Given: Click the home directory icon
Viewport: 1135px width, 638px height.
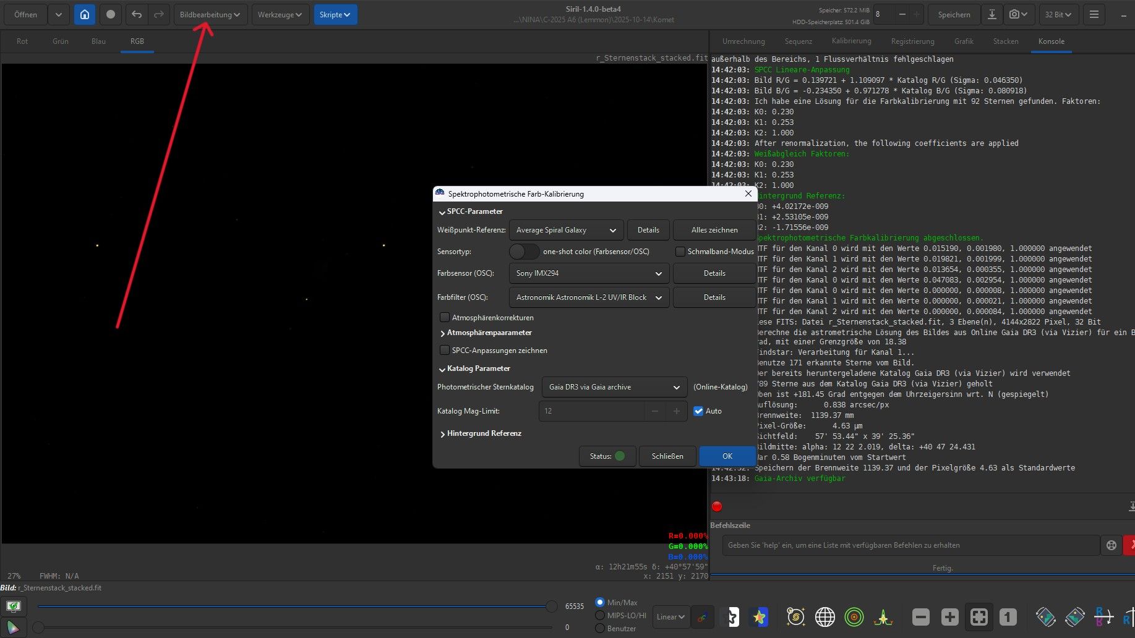Looking at the screenshot, I should [x=85, y=14].
